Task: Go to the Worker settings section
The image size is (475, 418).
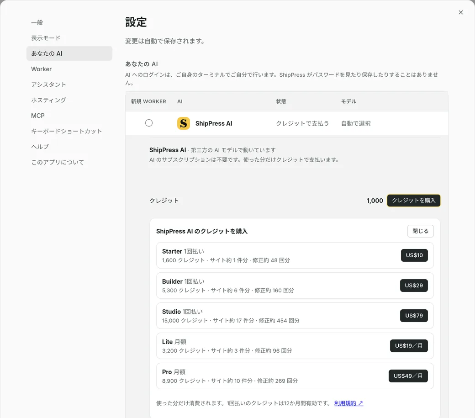Action: pyautogui.click(x=69, y=69)
